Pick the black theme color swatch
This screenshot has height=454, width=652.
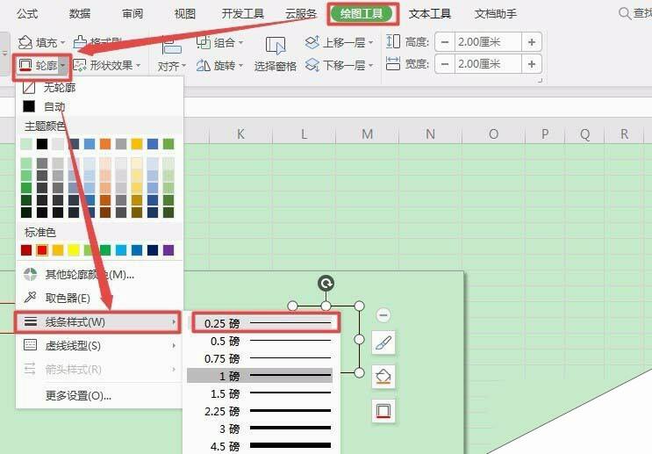pos(42,144)
